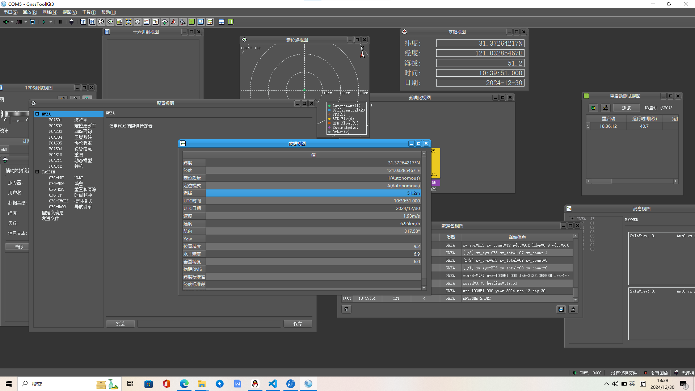Viewport: 695px width, 391px height.
Task: Toggle the PPS test view icon
Action: pos(201,22)
